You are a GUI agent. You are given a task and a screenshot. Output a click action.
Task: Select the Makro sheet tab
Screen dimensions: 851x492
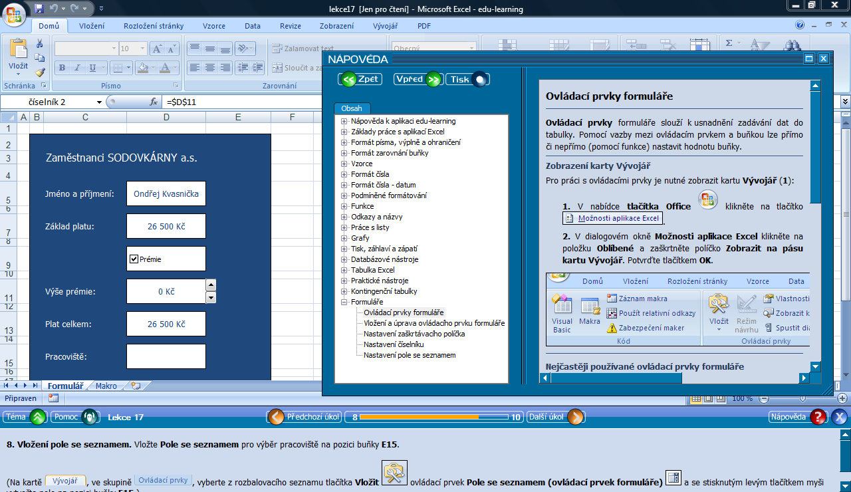106,386
